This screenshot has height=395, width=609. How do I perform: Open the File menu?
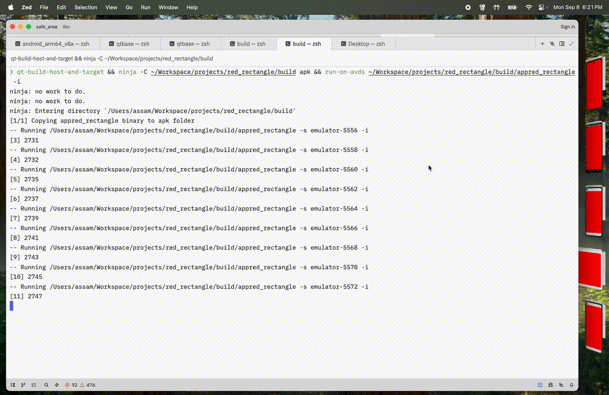[44, 7]
